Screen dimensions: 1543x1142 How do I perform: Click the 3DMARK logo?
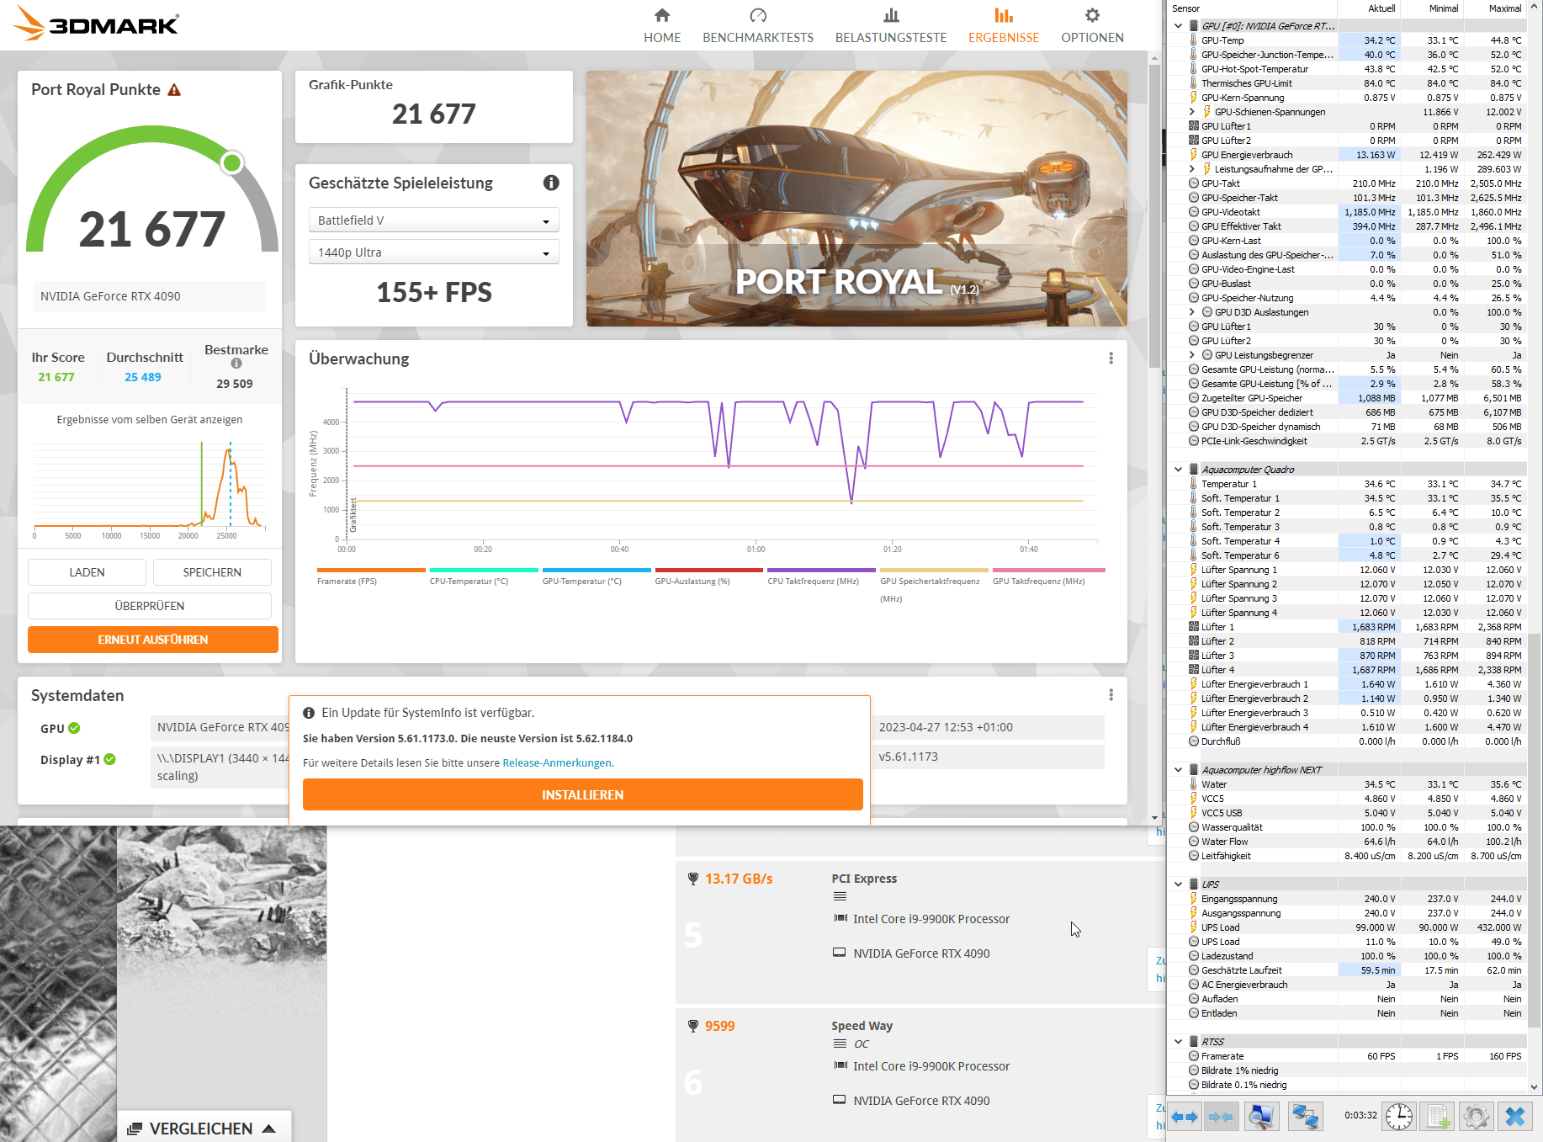[x=97, y=24]
